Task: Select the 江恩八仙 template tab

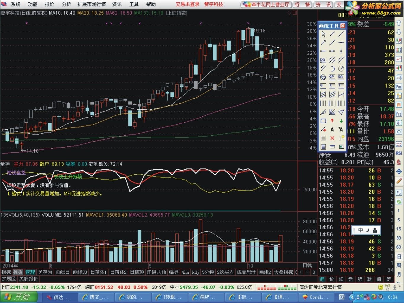Action: point(156,272)
